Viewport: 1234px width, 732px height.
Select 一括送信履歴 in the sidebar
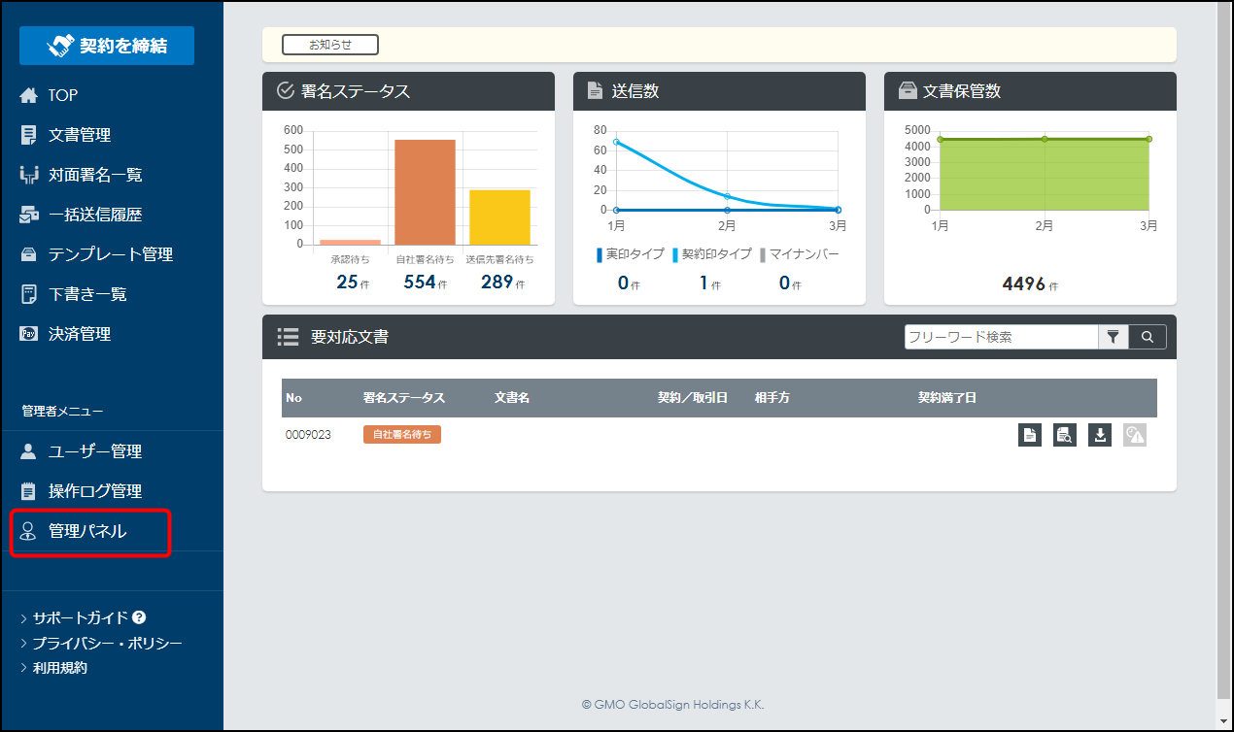click(95, 215)
